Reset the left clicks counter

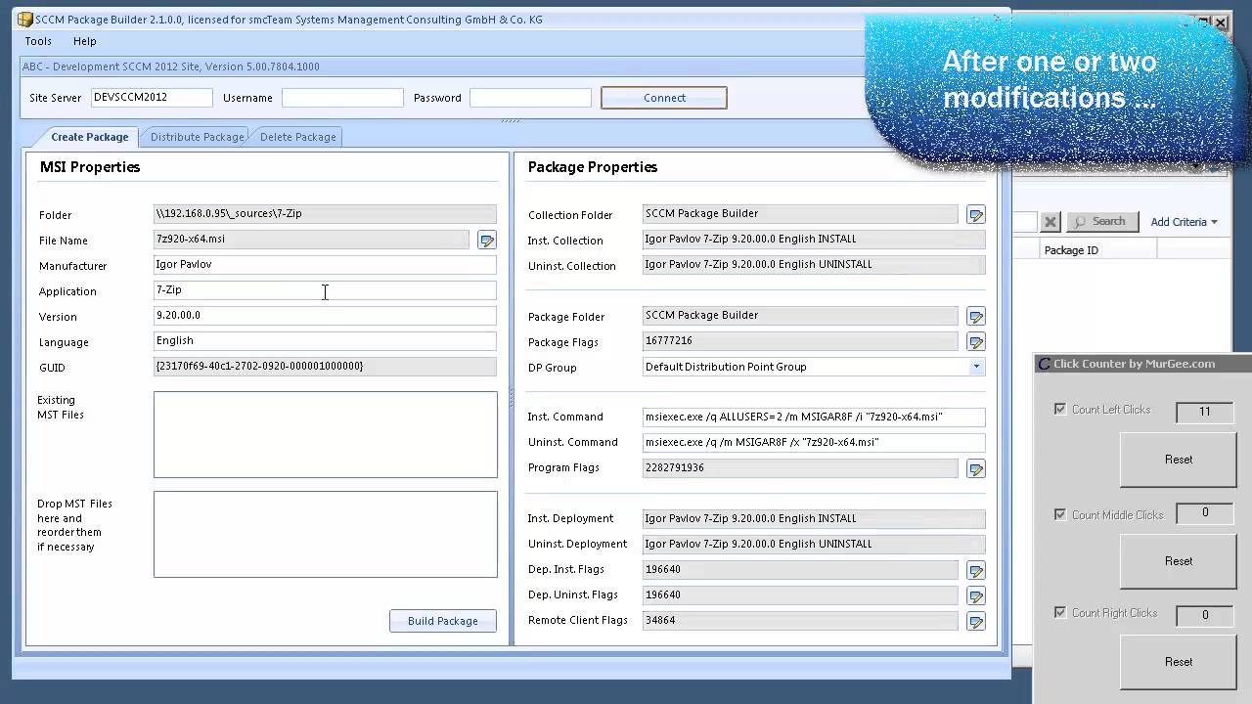click(x=1179, y=460)
